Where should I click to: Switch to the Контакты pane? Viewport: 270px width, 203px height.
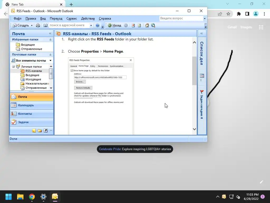(32, 114)
